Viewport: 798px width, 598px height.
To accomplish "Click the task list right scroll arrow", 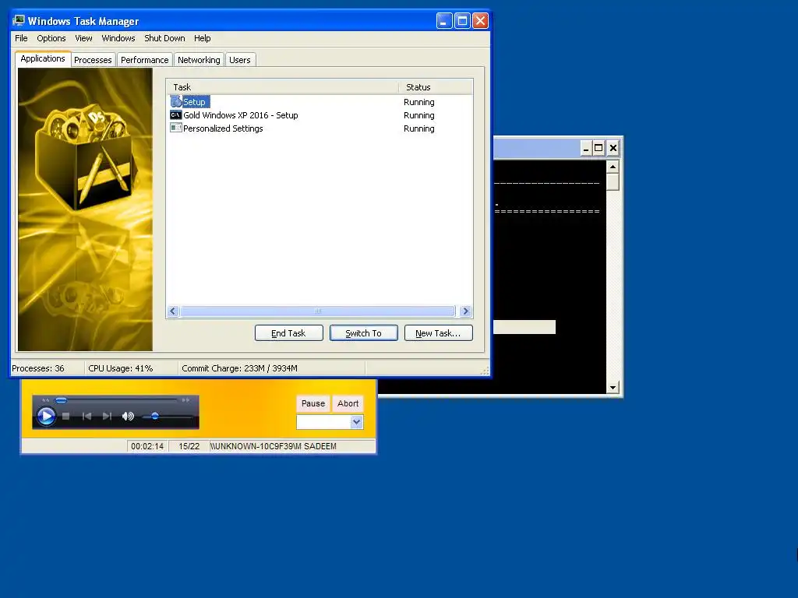I will click(x=465, y=311).
